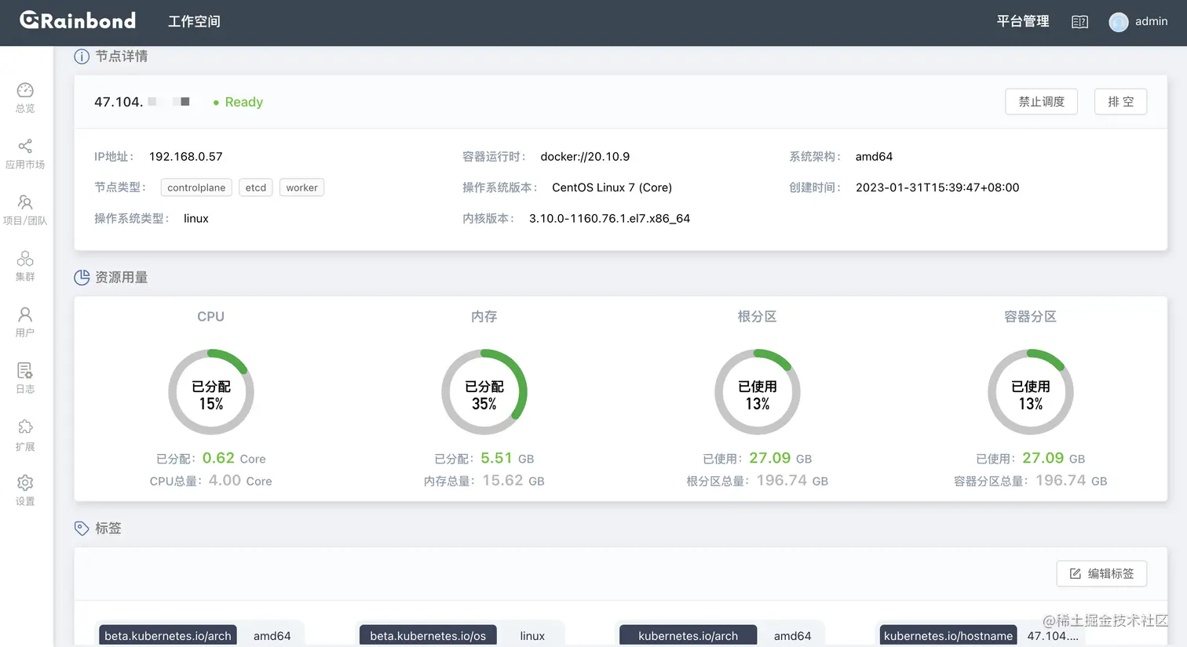Open the 集群 clusters sidebar icon
Screen dimensions: 1187x647
point(25,265)
